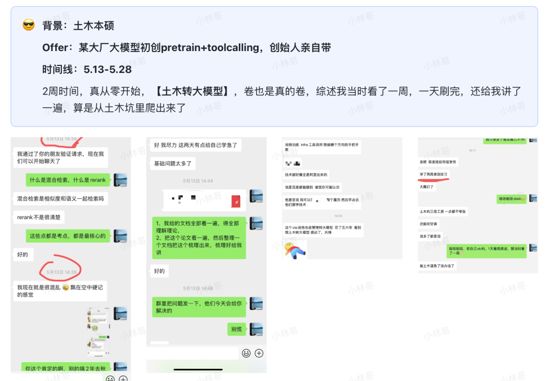Click the plus icon in the first chat

point(123,378)
